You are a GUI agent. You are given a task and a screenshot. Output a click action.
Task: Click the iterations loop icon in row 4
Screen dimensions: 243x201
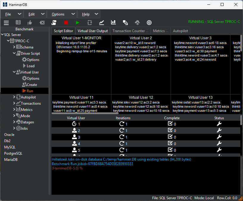(122, 143)
